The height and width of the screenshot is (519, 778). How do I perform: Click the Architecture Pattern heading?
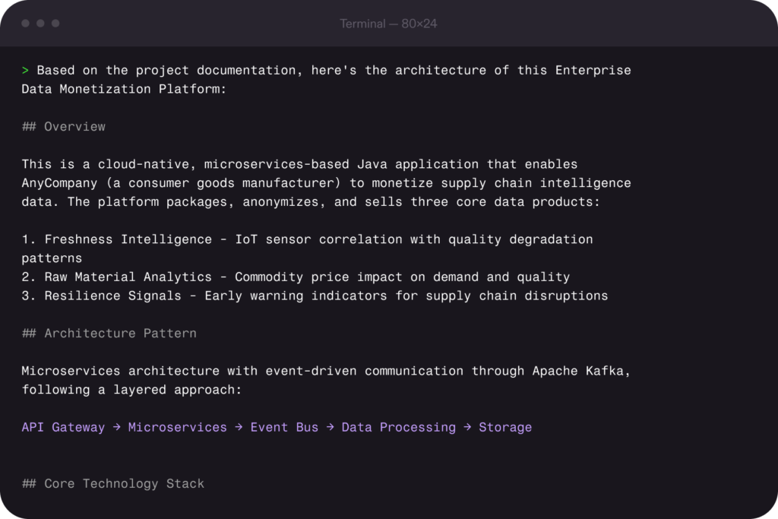pyautogui.click(x=109, y=333)
